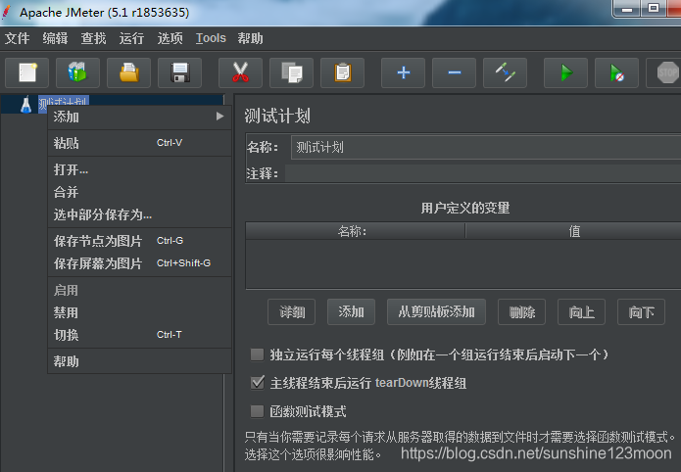
Task: Open the 运行 menu
Action: [131, 38]
